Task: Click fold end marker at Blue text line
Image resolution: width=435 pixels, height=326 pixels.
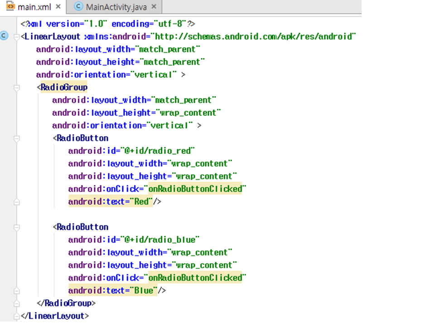Action: coord(17,291)
